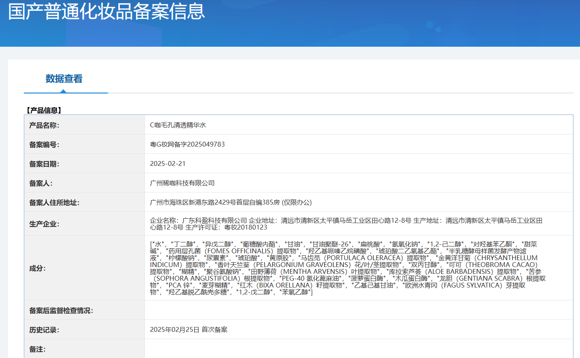Click the 生产企业 row label
The height and width of the screenshot is (358, 580).
click(44, 224)
